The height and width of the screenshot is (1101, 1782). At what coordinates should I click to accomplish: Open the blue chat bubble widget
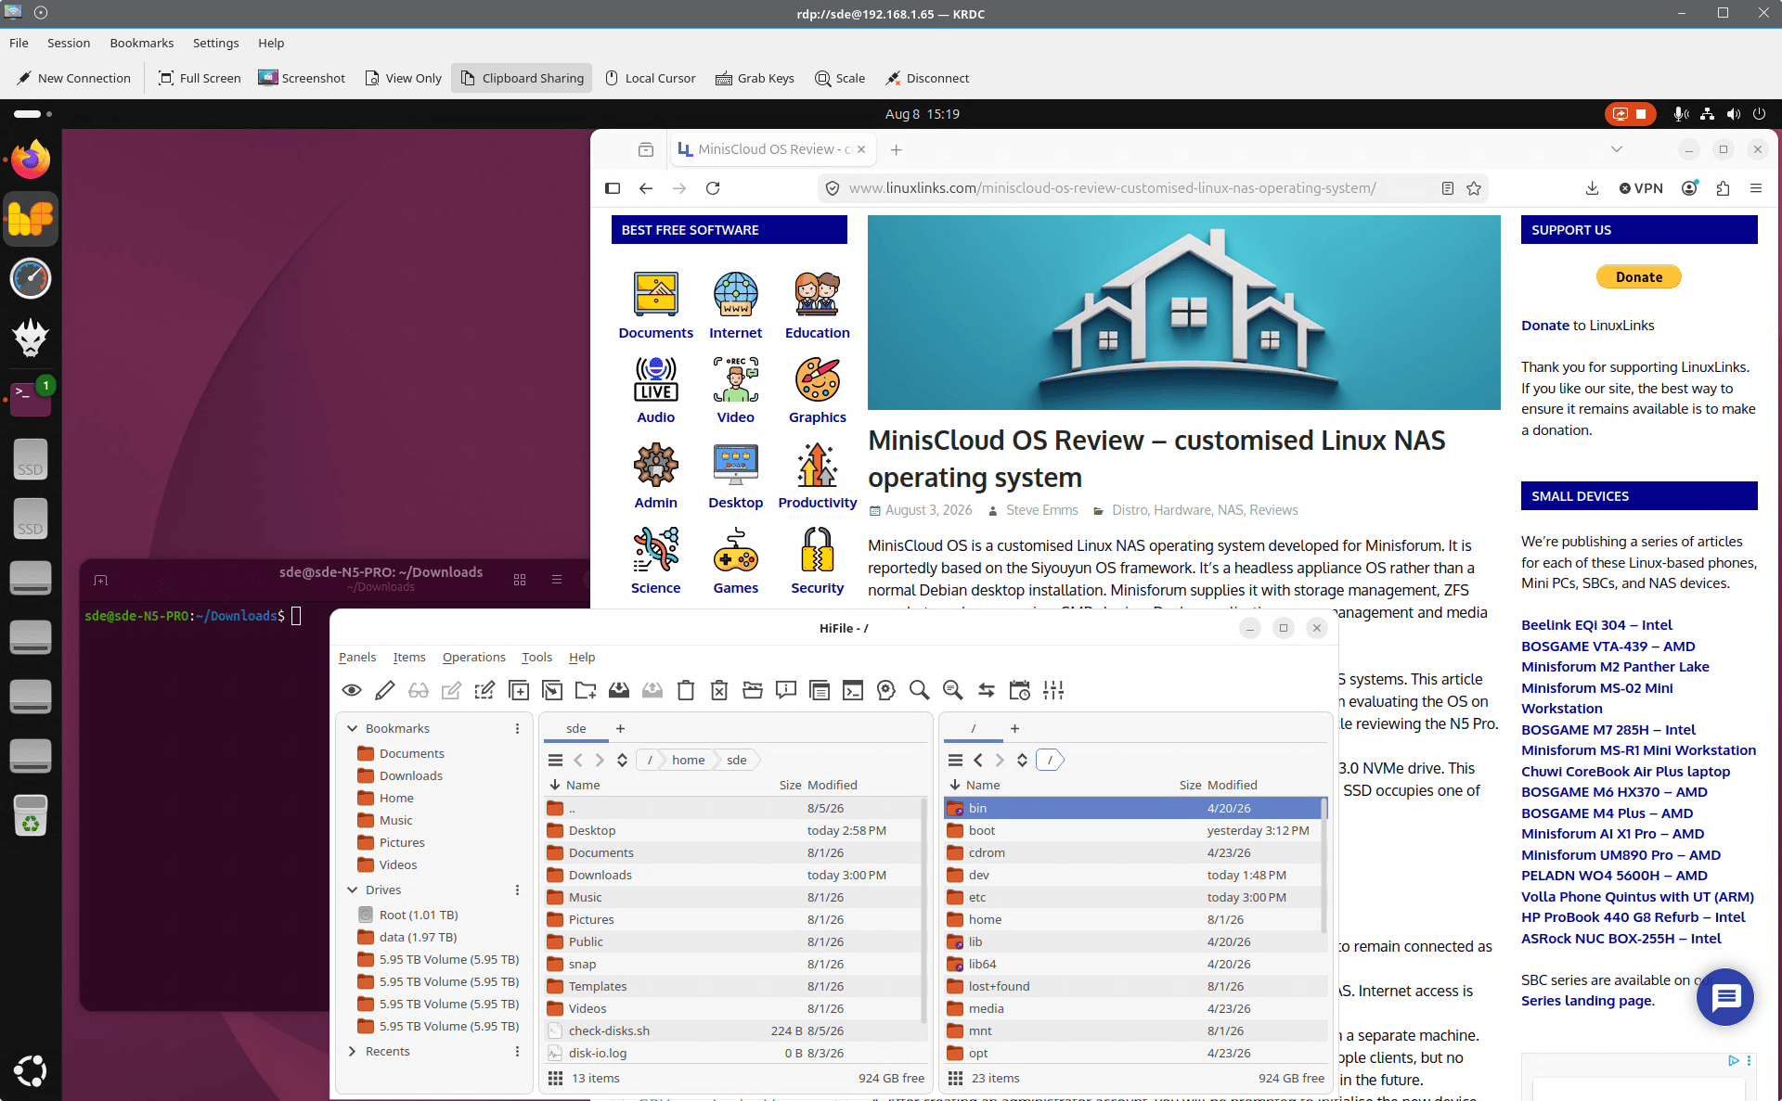click(x=1724, y=997)
